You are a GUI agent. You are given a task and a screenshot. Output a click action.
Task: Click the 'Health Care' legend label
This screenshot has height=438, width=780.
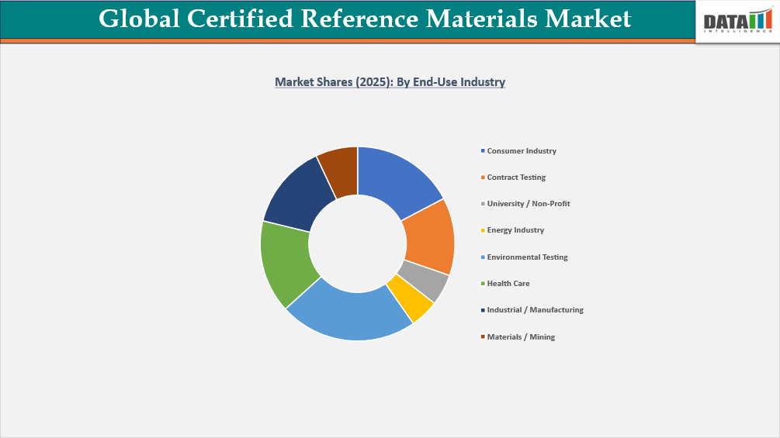(x=508, y=284)
